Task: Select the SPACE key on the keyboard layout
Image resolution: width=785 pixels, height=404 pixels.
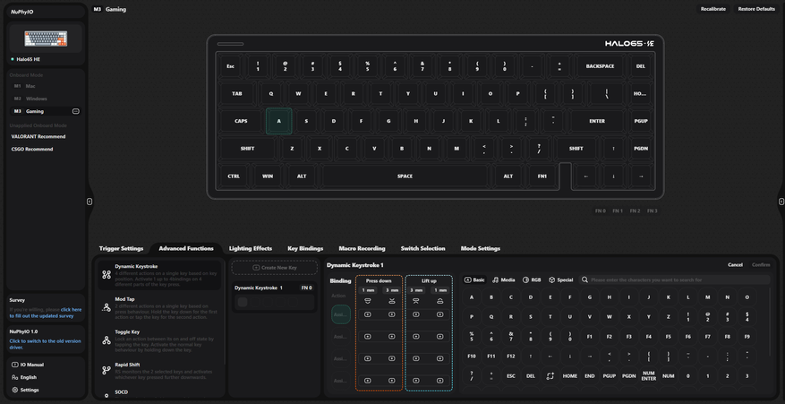Action: point(405,176)
